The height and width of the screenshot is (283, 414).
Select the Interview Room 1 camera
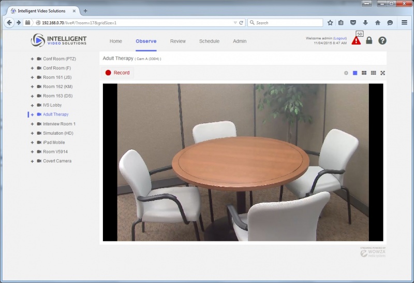point(59,124)
